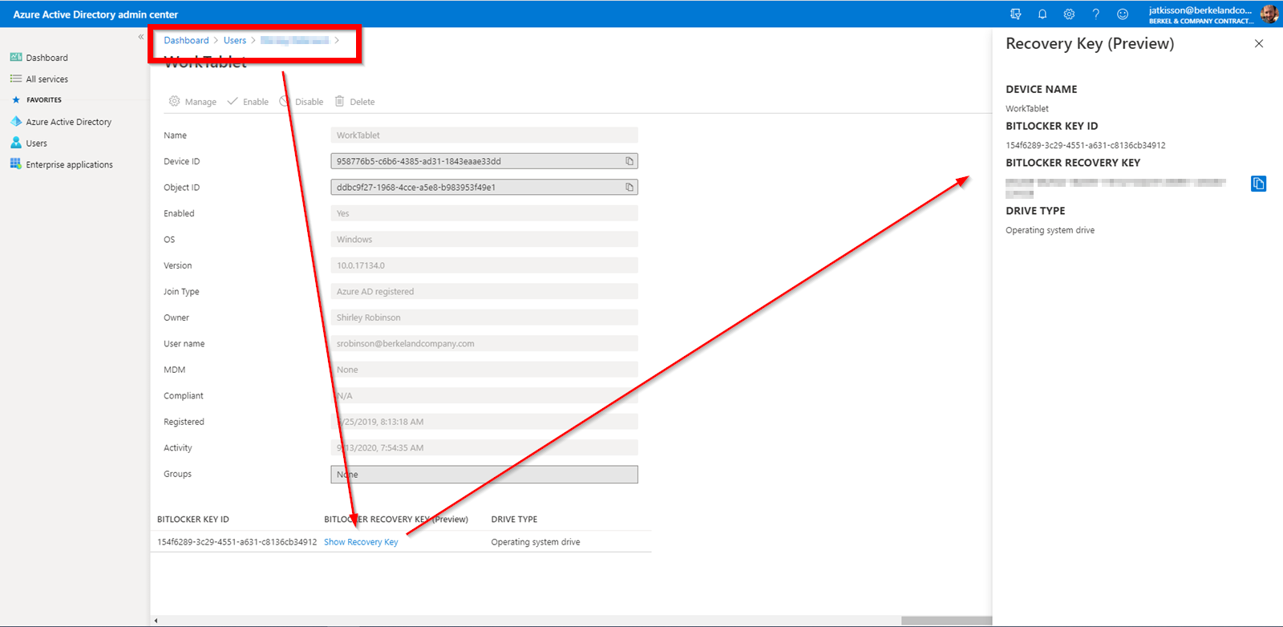Click the Enterprise applications grid icon
Viewport: 1283px width, 627px height.
point(16,164)
